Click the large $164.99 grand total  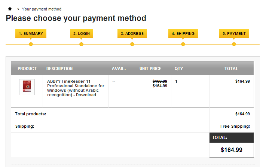pyautogui.click(x=232, y=150)
